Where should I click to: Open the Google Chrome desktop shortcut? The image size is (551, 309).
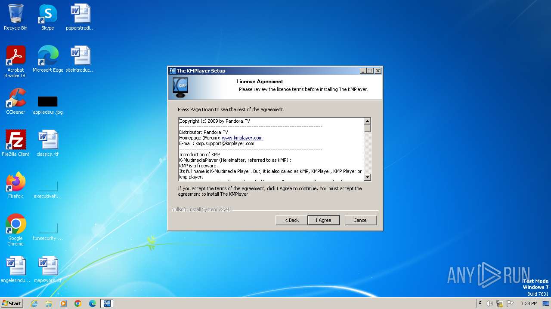15,230
